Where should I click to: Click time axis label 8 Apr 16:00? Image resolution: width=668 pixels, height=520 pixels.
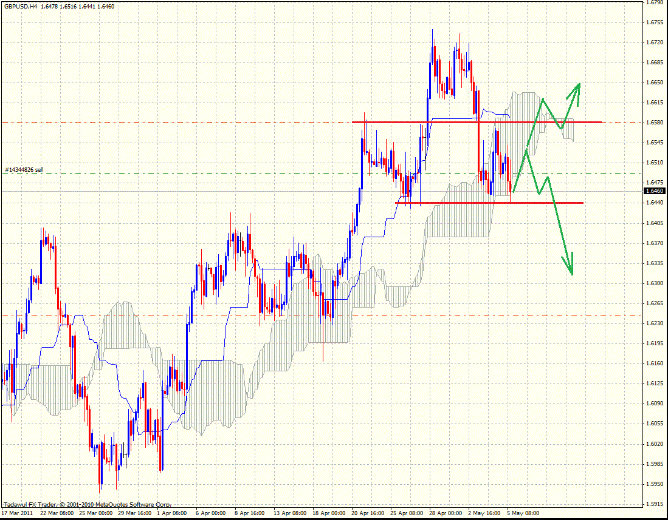point(249,513)
